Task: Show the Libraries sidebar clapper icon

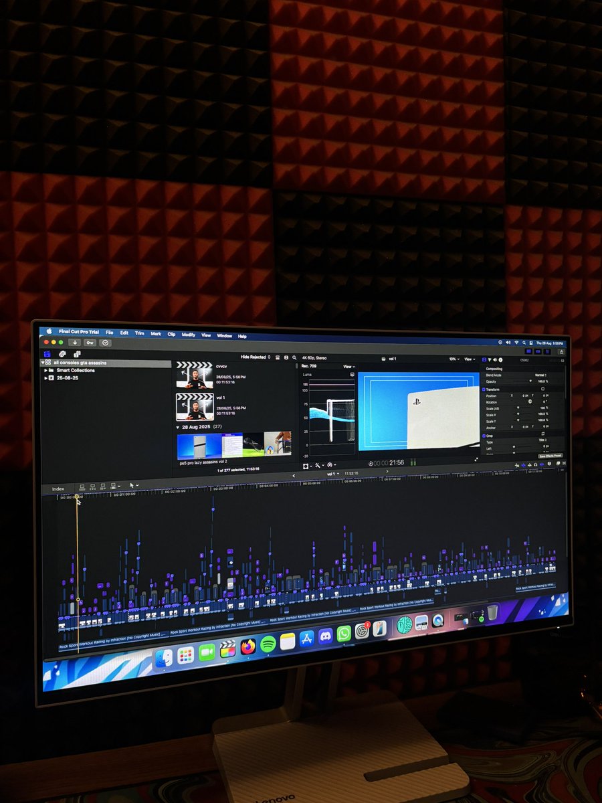Action: 47,354
